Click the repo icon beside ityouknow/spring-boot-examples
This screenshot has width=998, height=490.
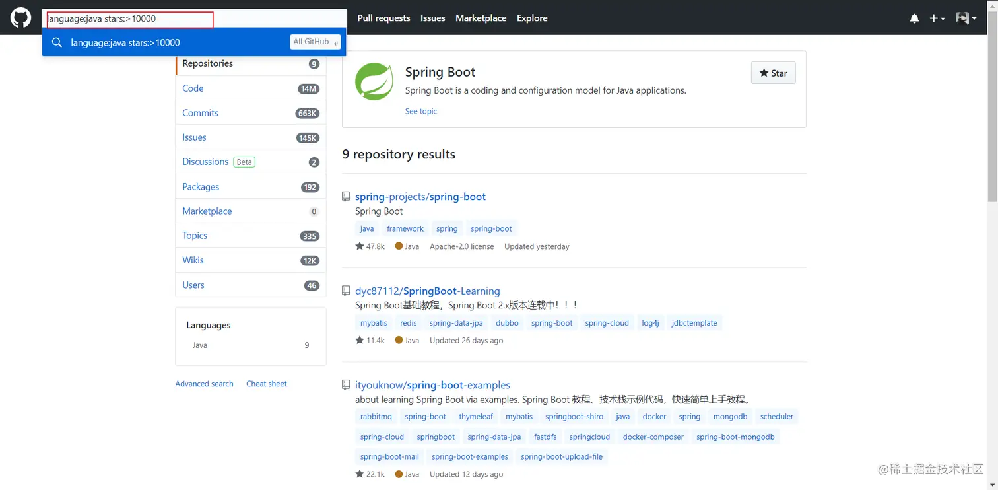[x=346, y=385]
